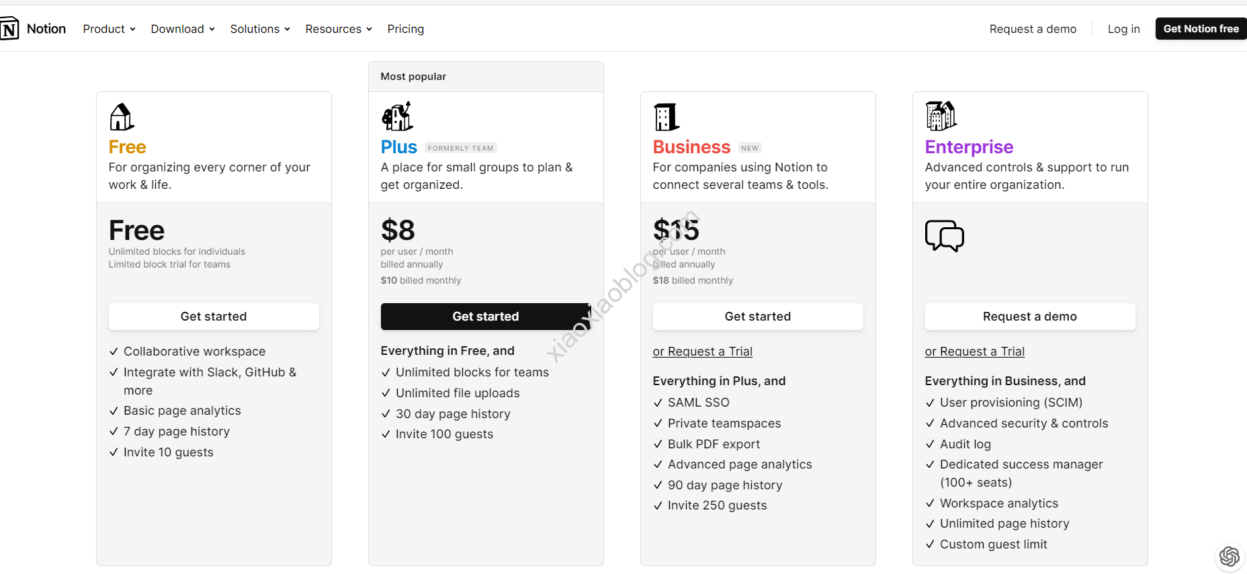Go to the Pricing page
1247x574 pixels.
(x=406, y=29)
